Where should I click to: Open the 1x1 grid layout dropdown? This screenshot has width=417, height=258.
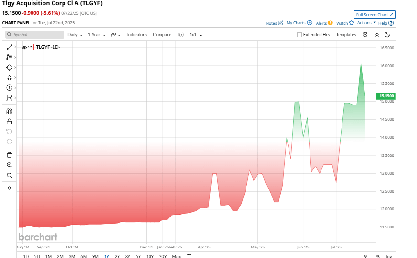pos(196,35)
